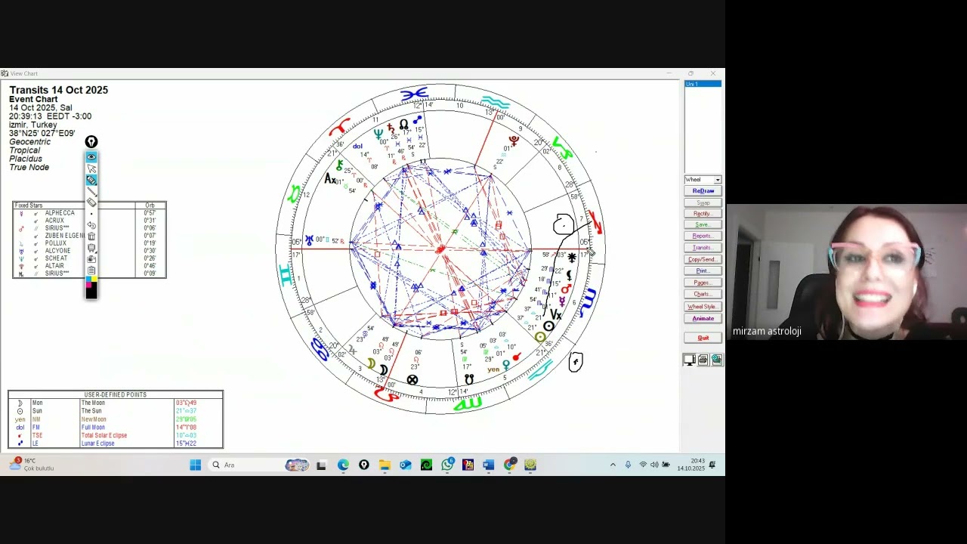The height and width of the screenshot is (544, 967).
Task: Pick the magenta color swatch
Action: (88, 285)
